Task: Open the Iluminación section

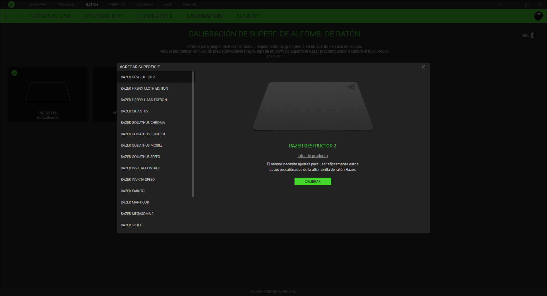Action: point(154,16)
